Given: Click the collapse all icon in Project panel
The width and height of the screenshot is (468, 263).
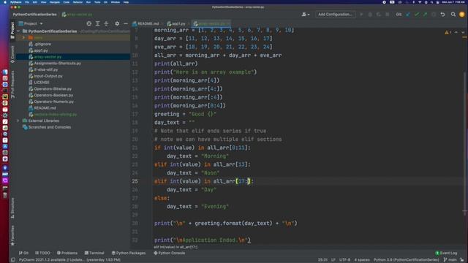Looking at the screenshot, I should 106,23.
